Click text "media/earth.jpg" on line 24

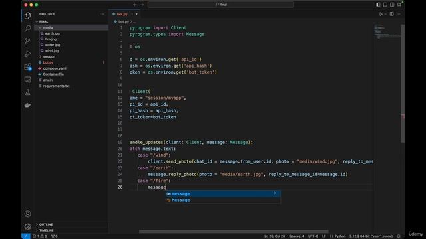click(241, 174)
